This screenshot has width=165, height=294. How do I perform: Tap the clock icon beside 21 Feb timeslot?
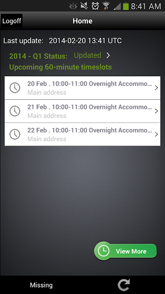[15, 111]
